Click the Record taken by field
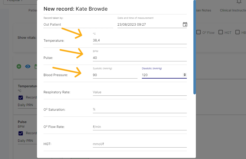The image size is (246, 159). tap(78, 25)
